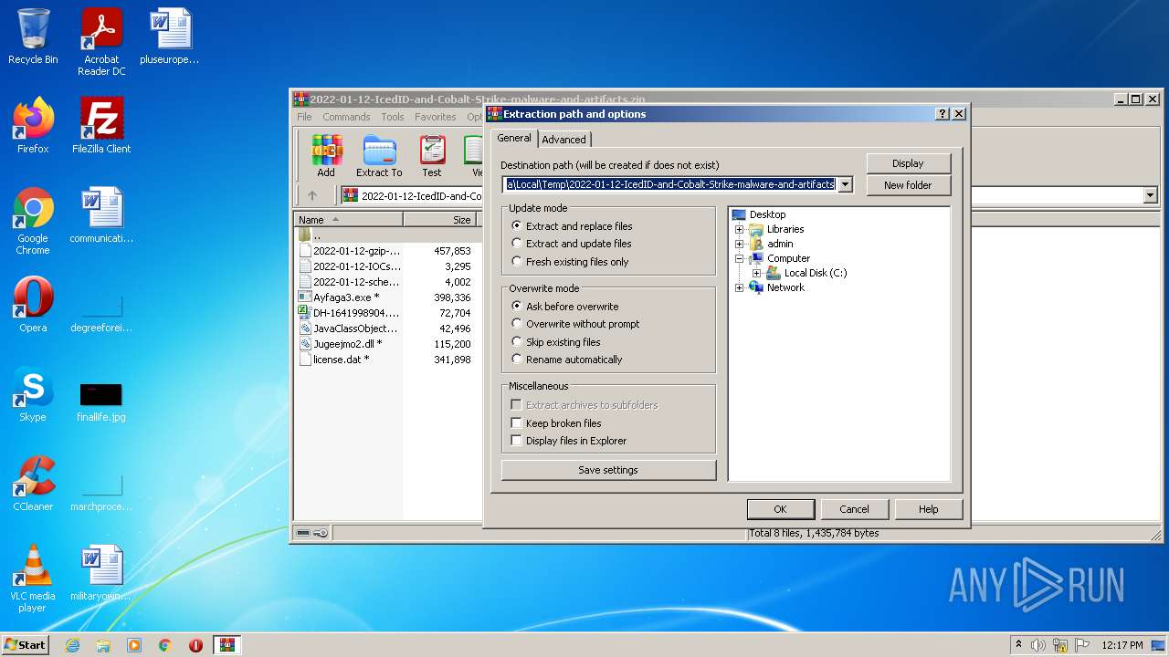Expand Network tree node
This screenshot has height=657, width=1169.
pyautogui.click(x=739, y=287)
